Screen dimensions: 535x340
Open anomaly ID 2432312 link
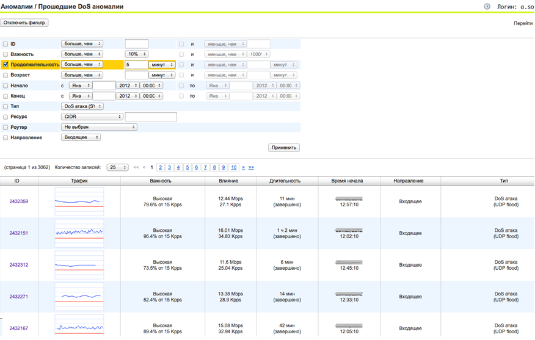click(x=18, y=265)
